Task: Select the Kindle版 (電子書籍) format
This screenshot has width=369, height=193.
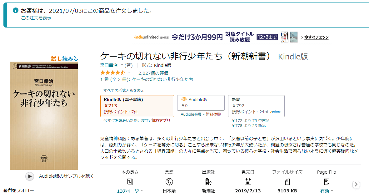Action: point(137,106)
